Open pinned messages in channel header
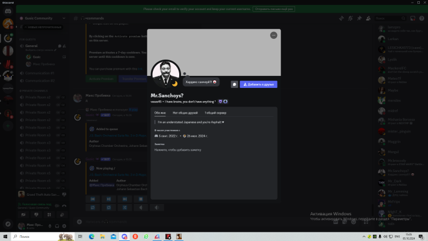Image resolution: width=428 pixels, height=241 pixels. coord(359,18)
